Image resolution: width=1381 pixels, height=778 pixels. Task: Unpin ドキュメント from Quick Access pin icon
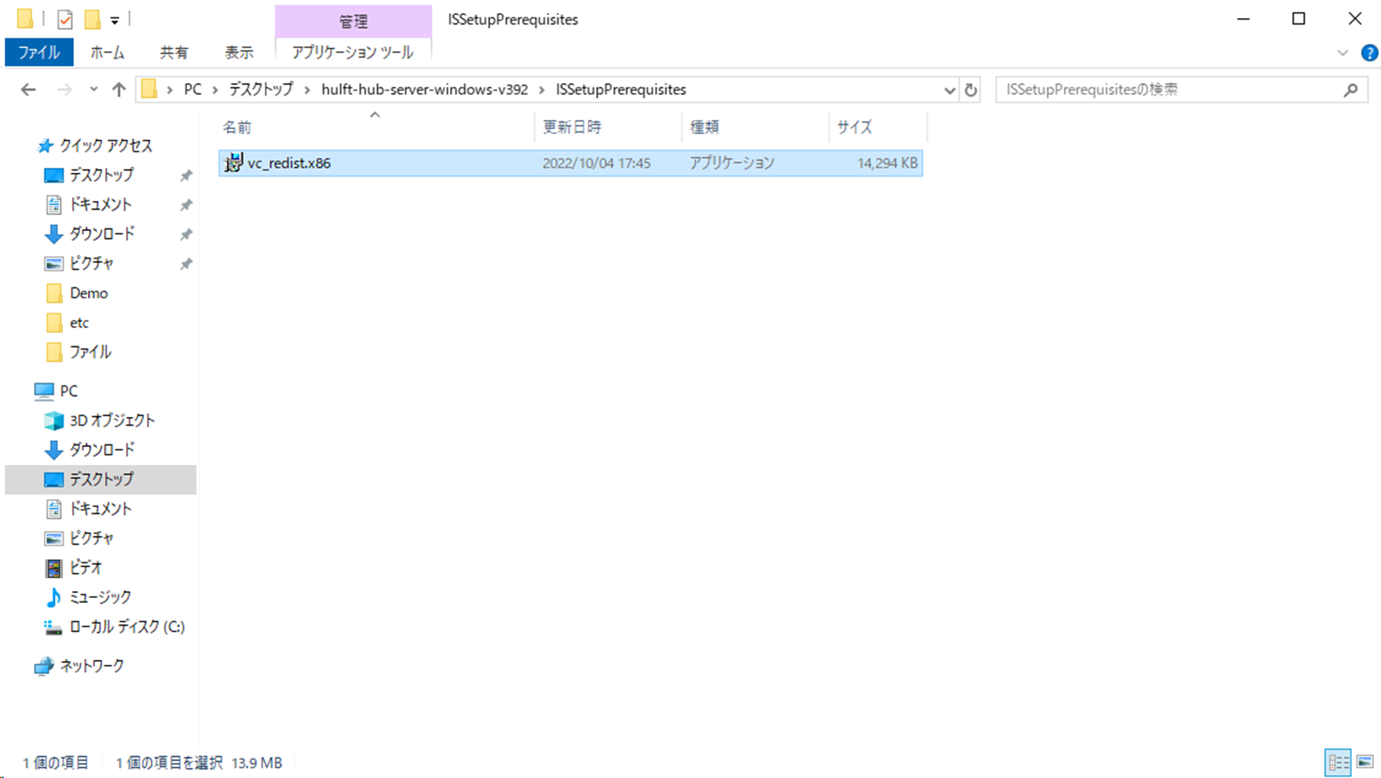click(x=186, y=205)
